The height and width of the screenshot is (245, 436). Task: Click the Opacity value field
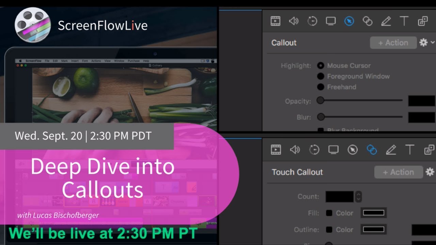(x=422, y=101)
